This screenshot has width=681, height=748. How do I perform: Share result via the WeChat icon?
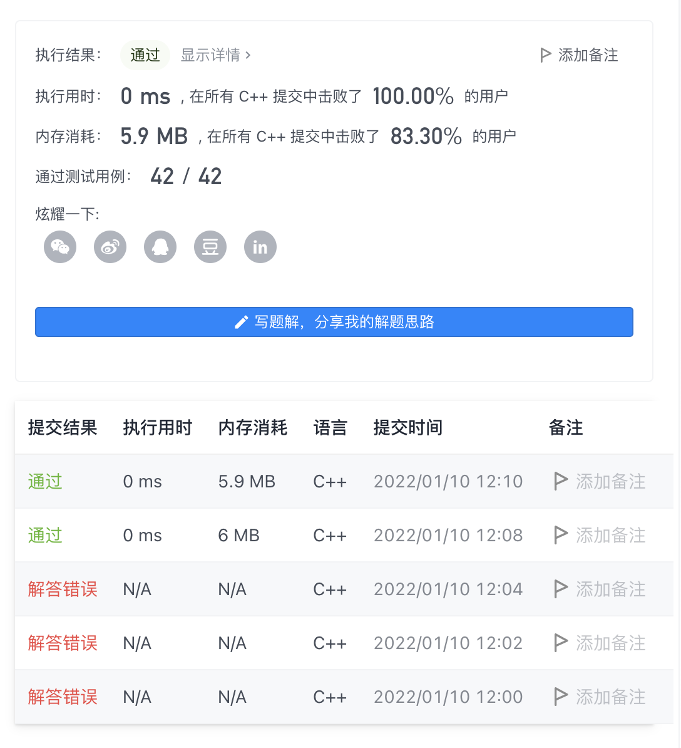click(x=59, y=246)
